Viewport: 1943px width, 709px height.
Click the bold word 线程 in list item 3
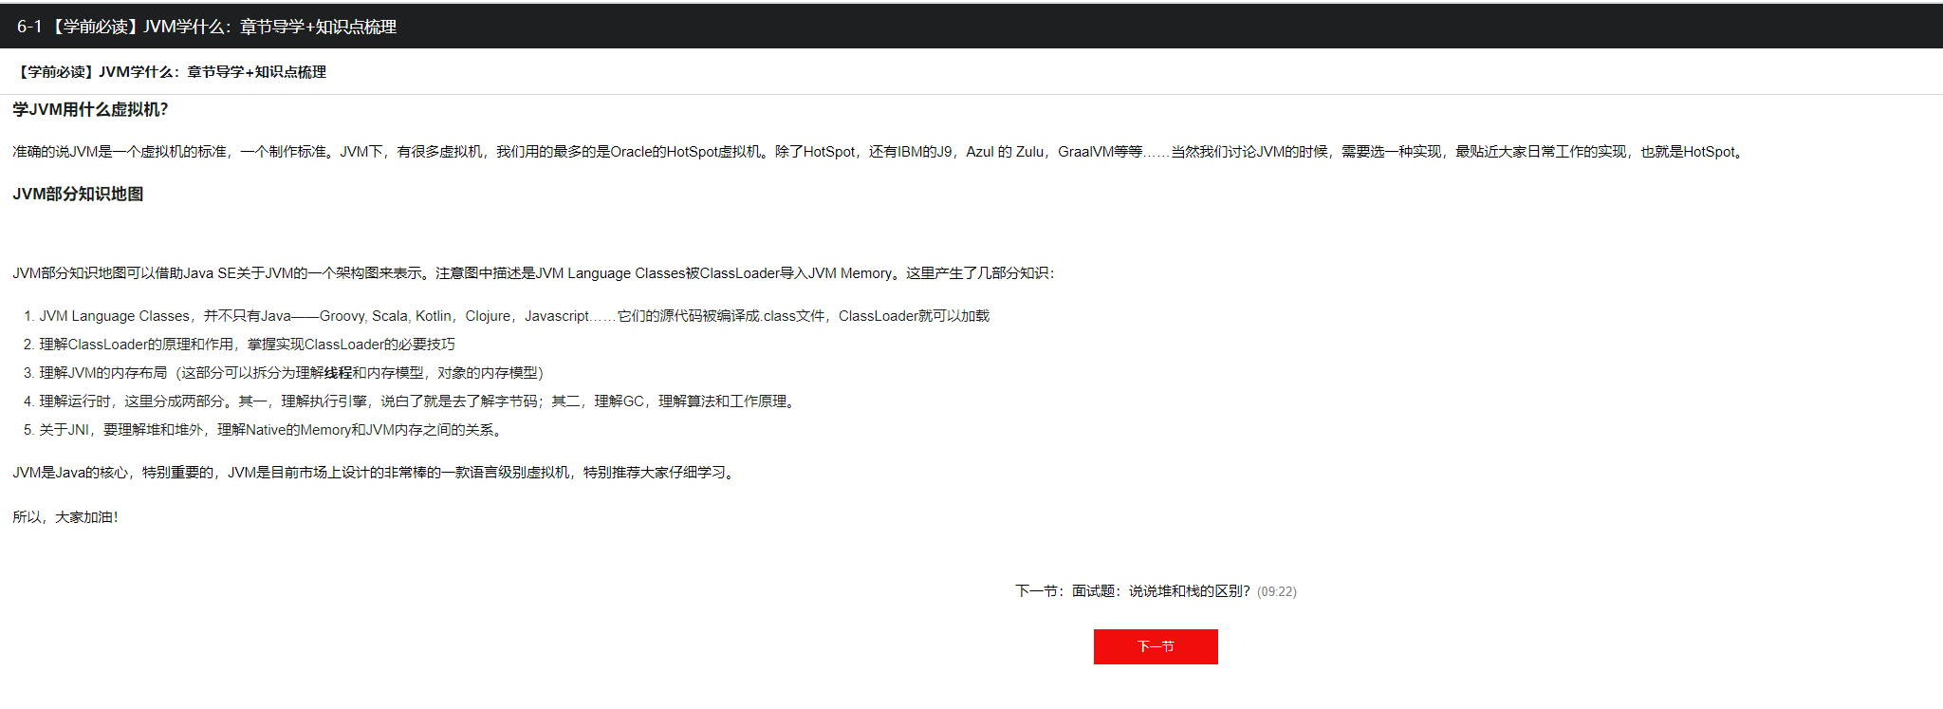tap(338, 373)
